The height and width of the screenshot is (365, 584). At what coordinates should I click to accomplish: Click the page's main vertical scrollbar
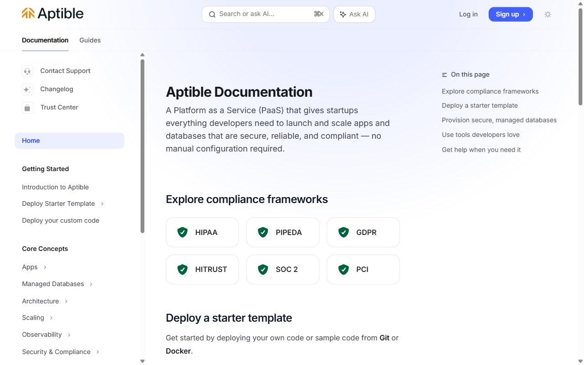(580, 57)
